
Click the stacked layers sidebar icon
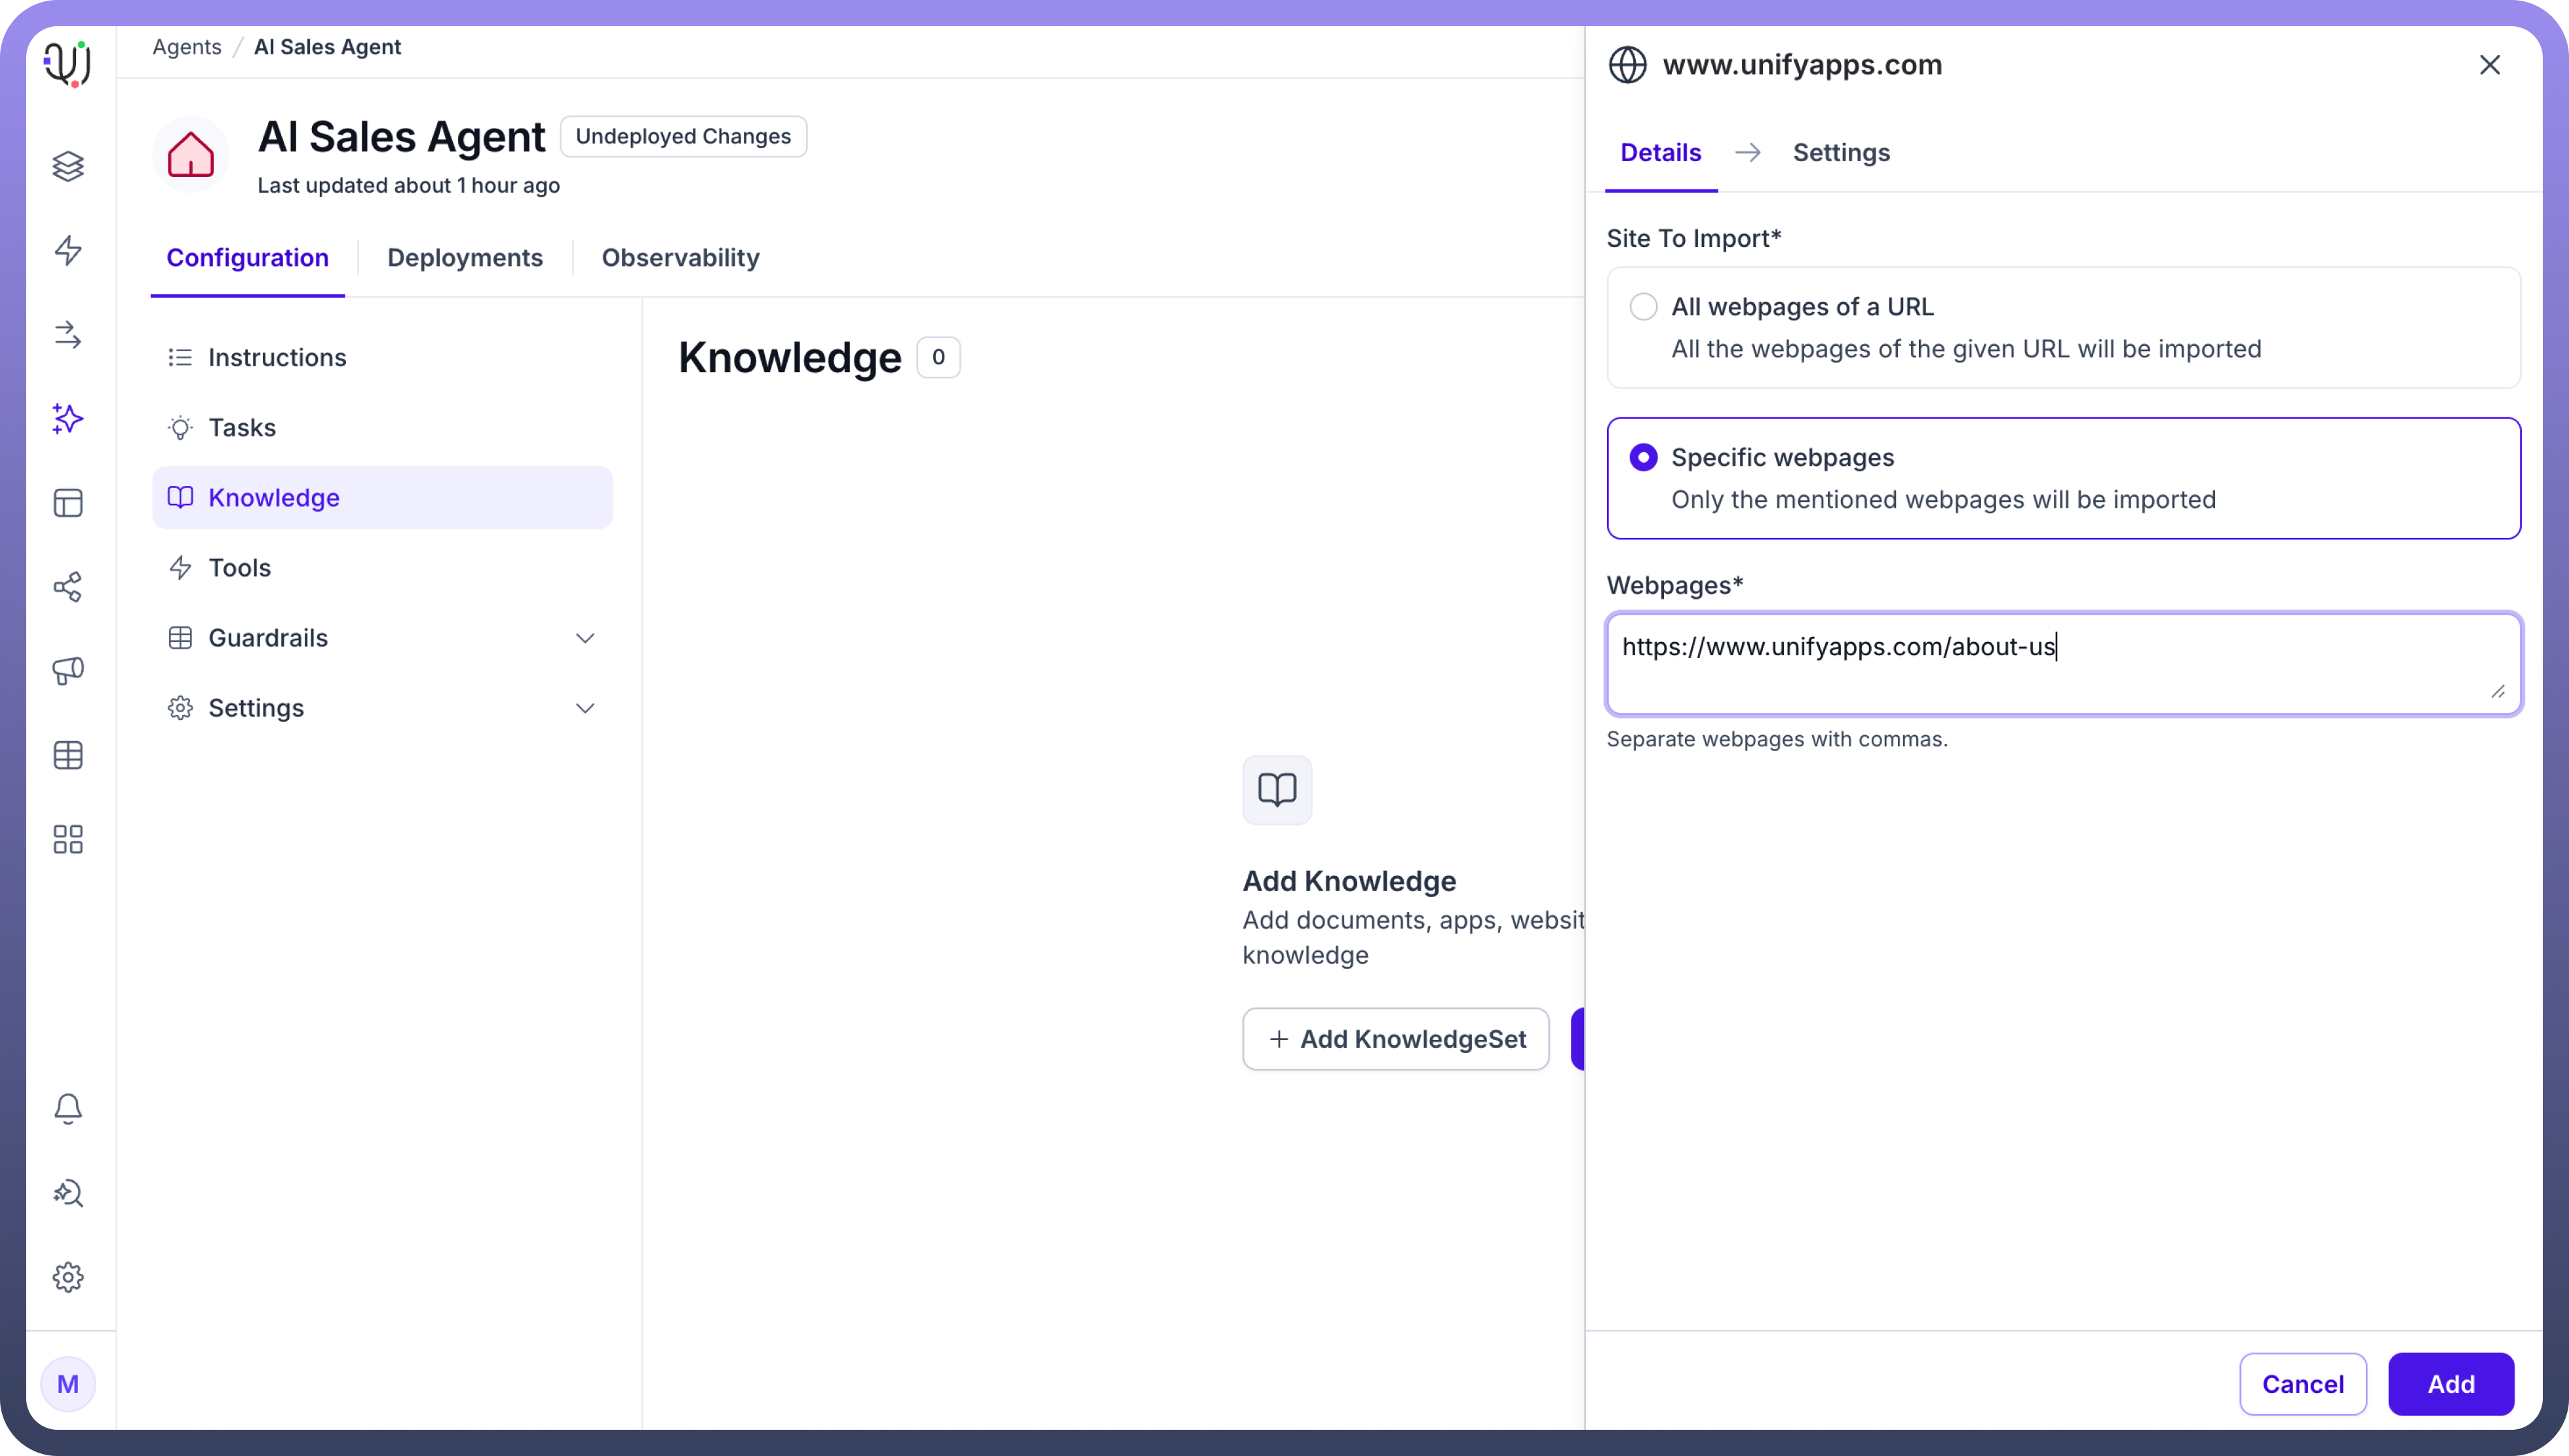pos(68,166)
